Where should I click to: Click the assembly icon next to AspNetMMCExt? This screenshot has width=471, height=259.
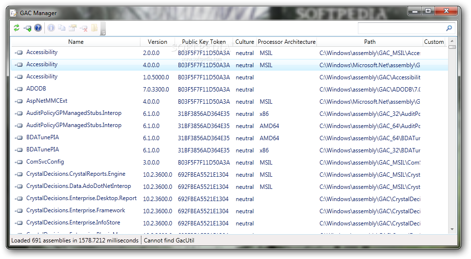(x=19, y=101)
